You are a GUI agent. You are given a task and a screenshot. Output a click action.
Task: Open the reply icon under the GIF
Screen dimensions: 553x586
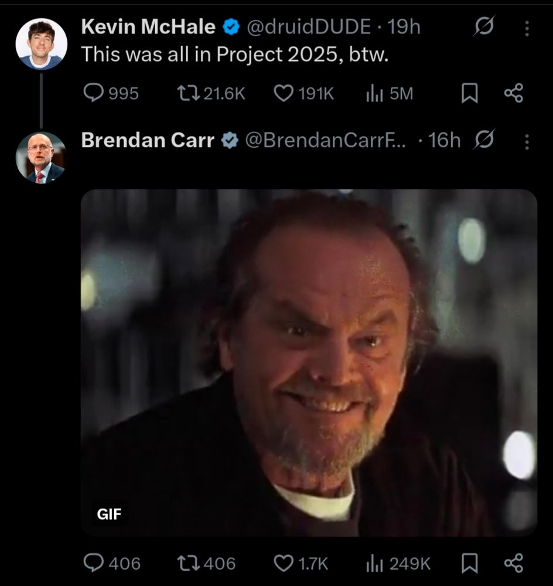[x=94, y=564]
